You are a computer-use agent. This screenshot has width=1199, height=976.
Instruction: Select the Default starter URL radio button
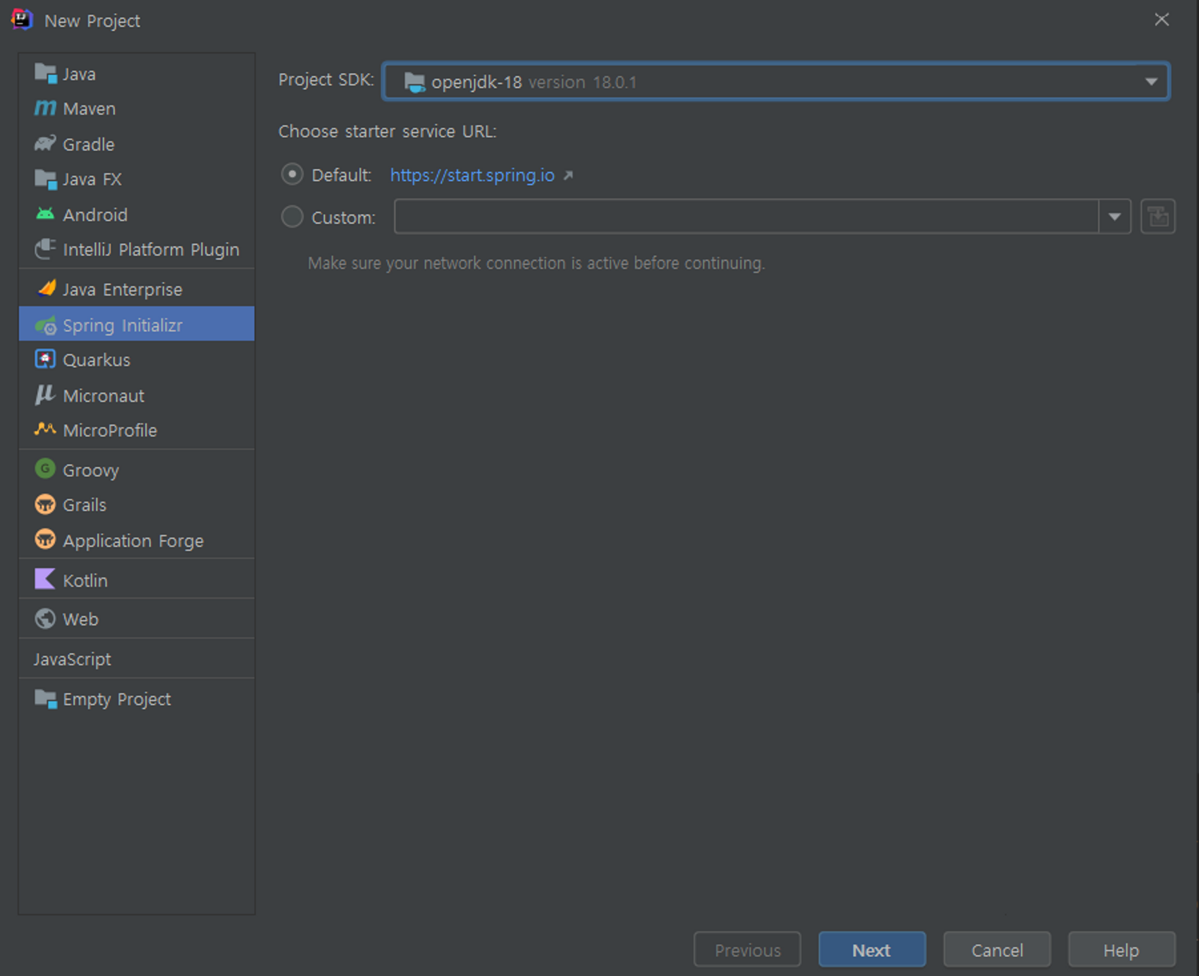(x=292, y=174)
